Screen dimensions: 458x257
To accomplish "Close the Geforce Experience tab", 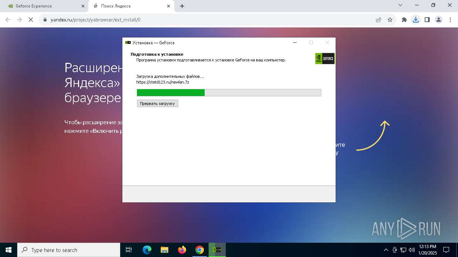I will (83, 6).
